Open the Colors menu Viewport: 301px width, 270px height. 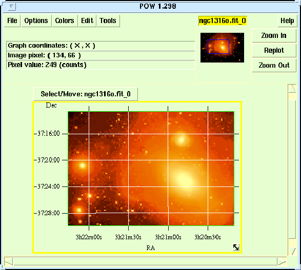coord(65,20)
